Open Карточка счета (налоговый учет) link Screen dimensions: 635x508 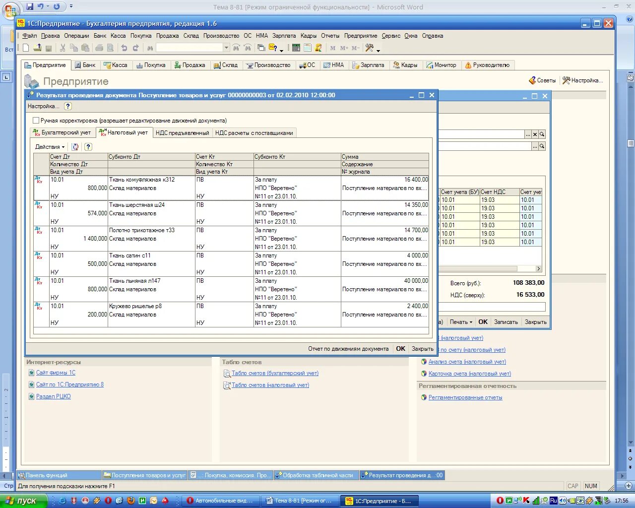470,374
